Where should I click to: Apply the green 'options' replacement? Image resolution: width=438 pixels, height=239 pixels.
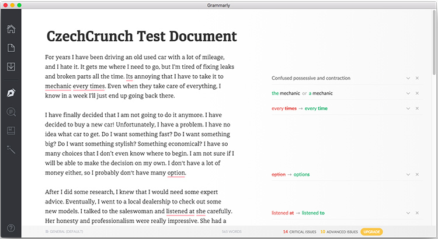pos(301,174)
